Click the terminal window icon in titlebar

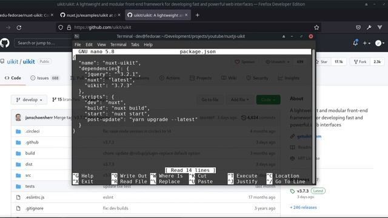77,36
